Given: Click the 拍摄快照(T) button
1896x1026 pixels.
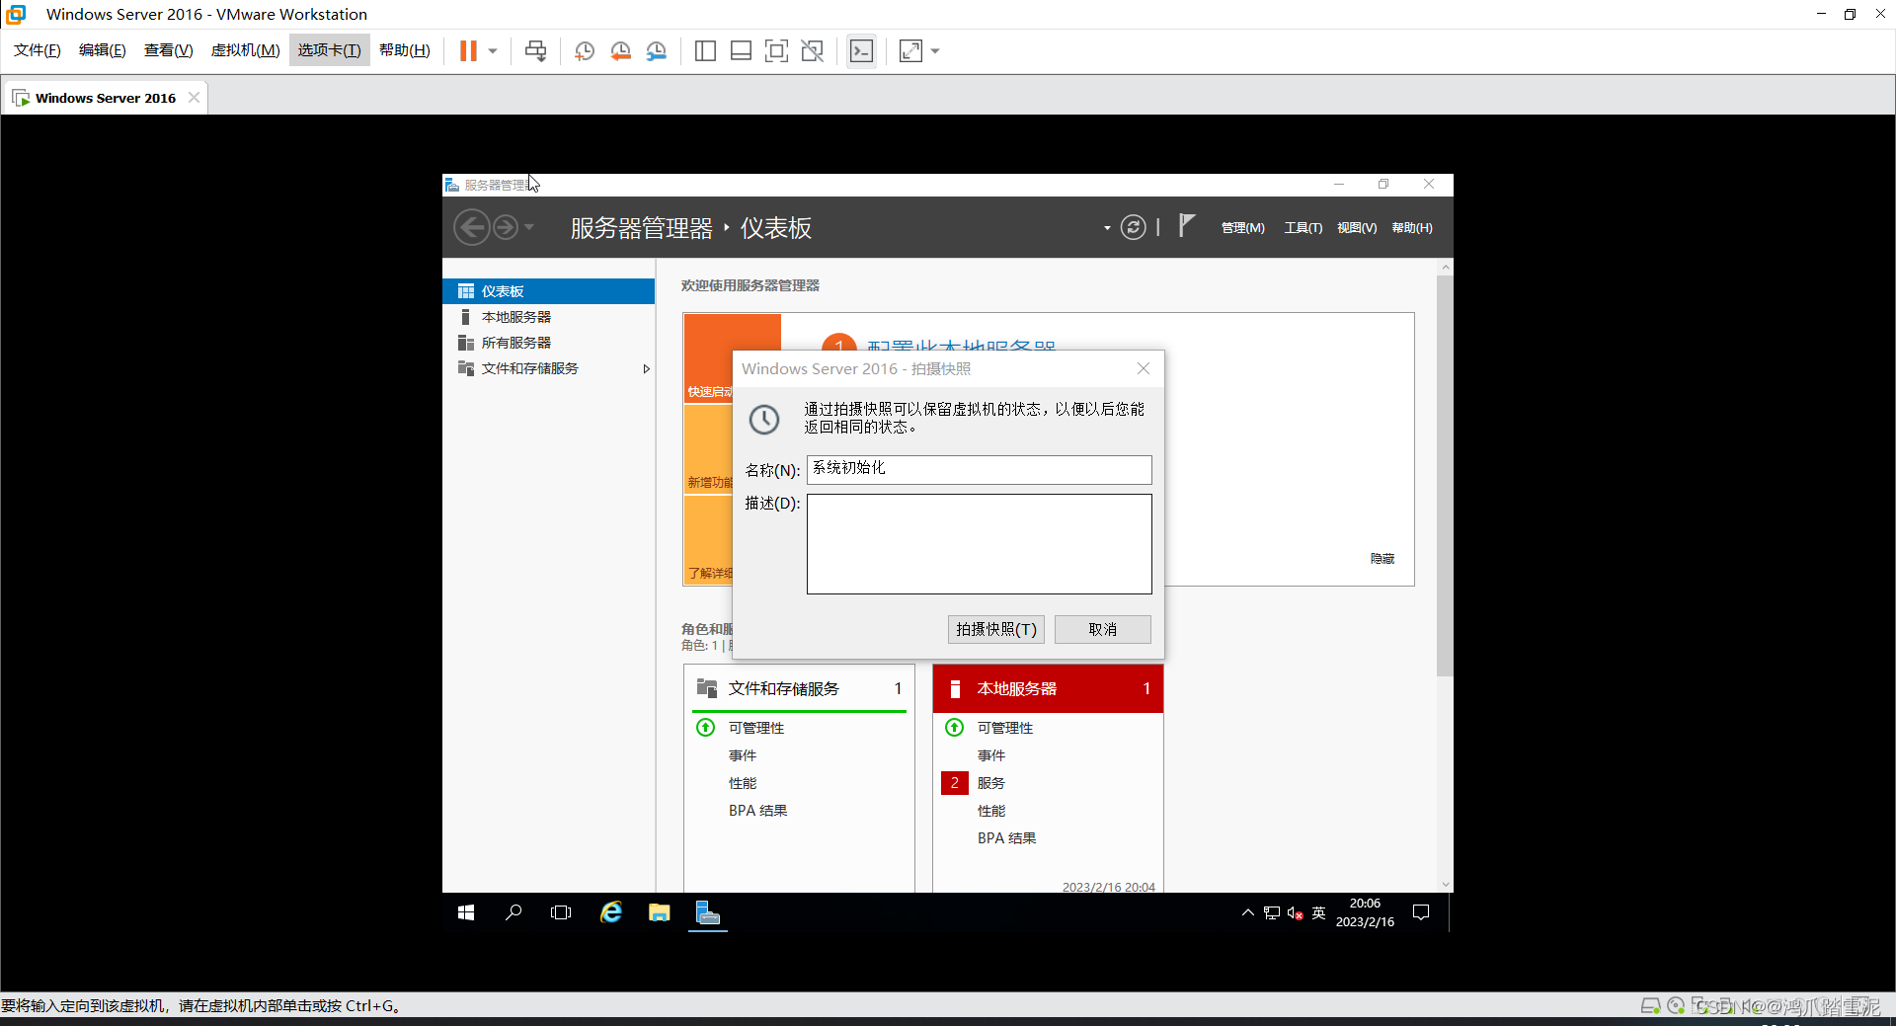Looking at the screenshot, I should [x=996, y=629].
